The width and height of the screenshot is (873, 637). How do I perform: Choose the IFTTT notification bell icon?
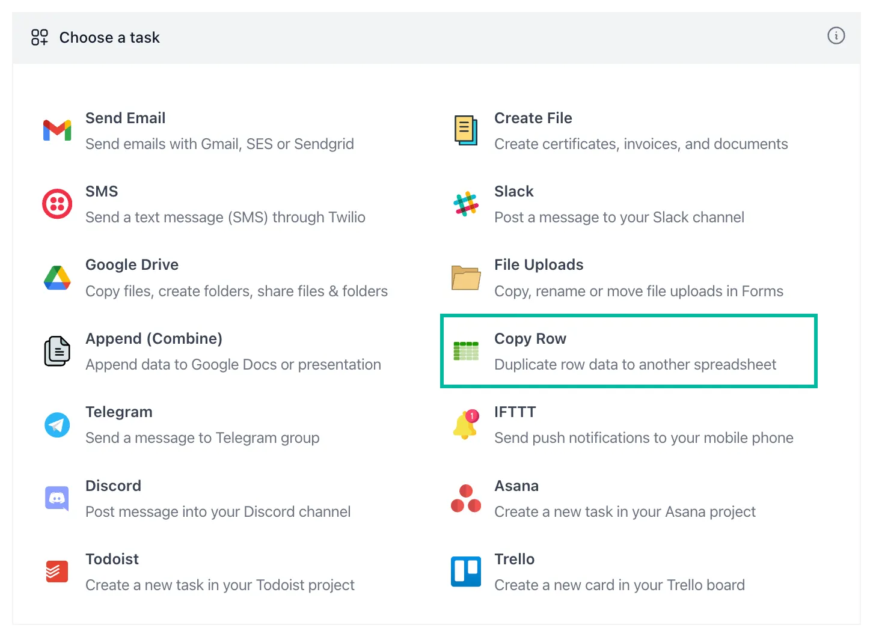465,424
